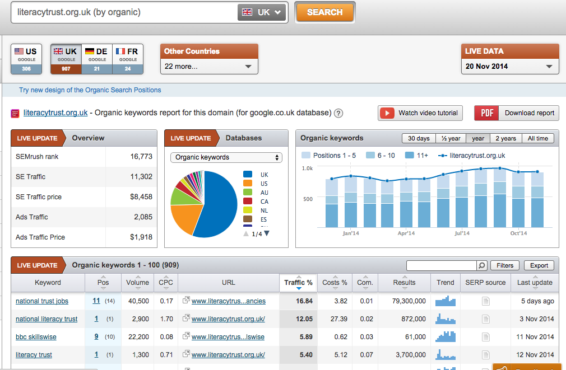
Task: Open literacytrust.org.uk domain link
Action: pos(55,113)
